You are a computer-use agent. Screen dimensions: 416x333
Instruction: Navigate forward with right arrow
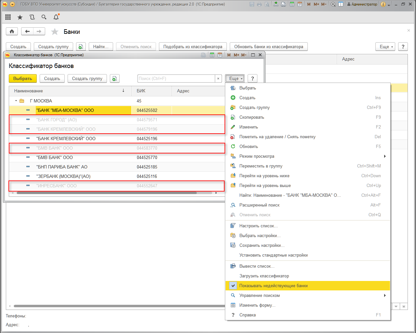click(x=39, y=31)
